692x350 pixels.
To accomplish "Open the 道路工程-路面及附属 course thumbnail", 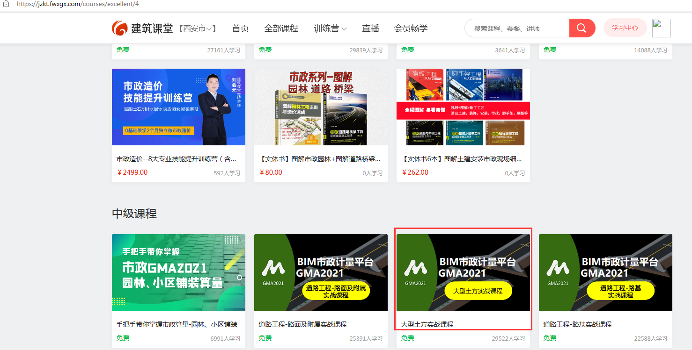I will (x=321, y=272).
